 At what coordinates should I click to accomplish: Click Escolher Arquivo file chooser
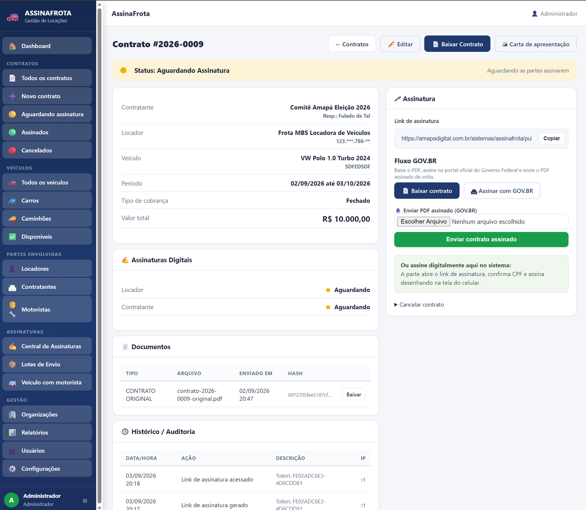point(423,222)
